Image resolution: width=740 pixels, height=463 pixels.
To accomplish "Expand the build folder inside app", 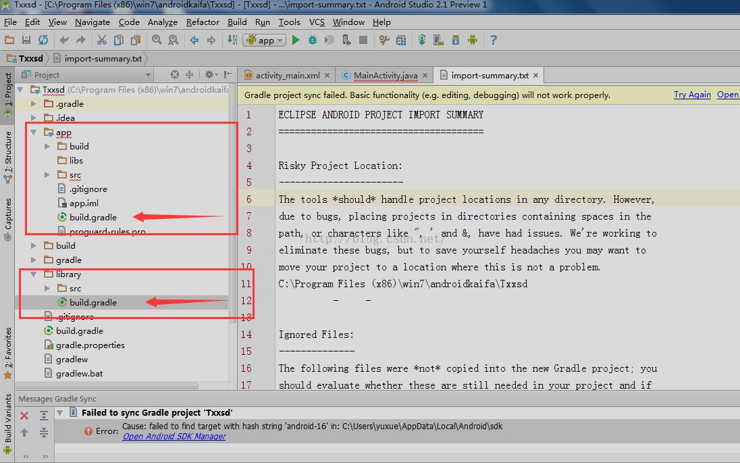I will click(47, 147).
